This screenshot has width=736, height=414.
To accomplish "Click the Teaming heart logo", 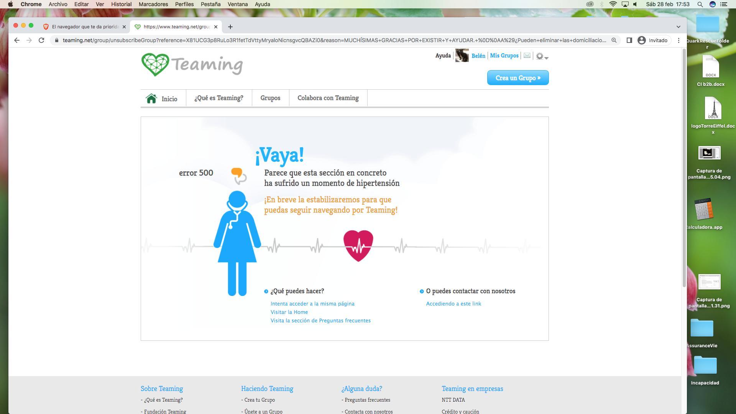I will (x=155, y=64).
